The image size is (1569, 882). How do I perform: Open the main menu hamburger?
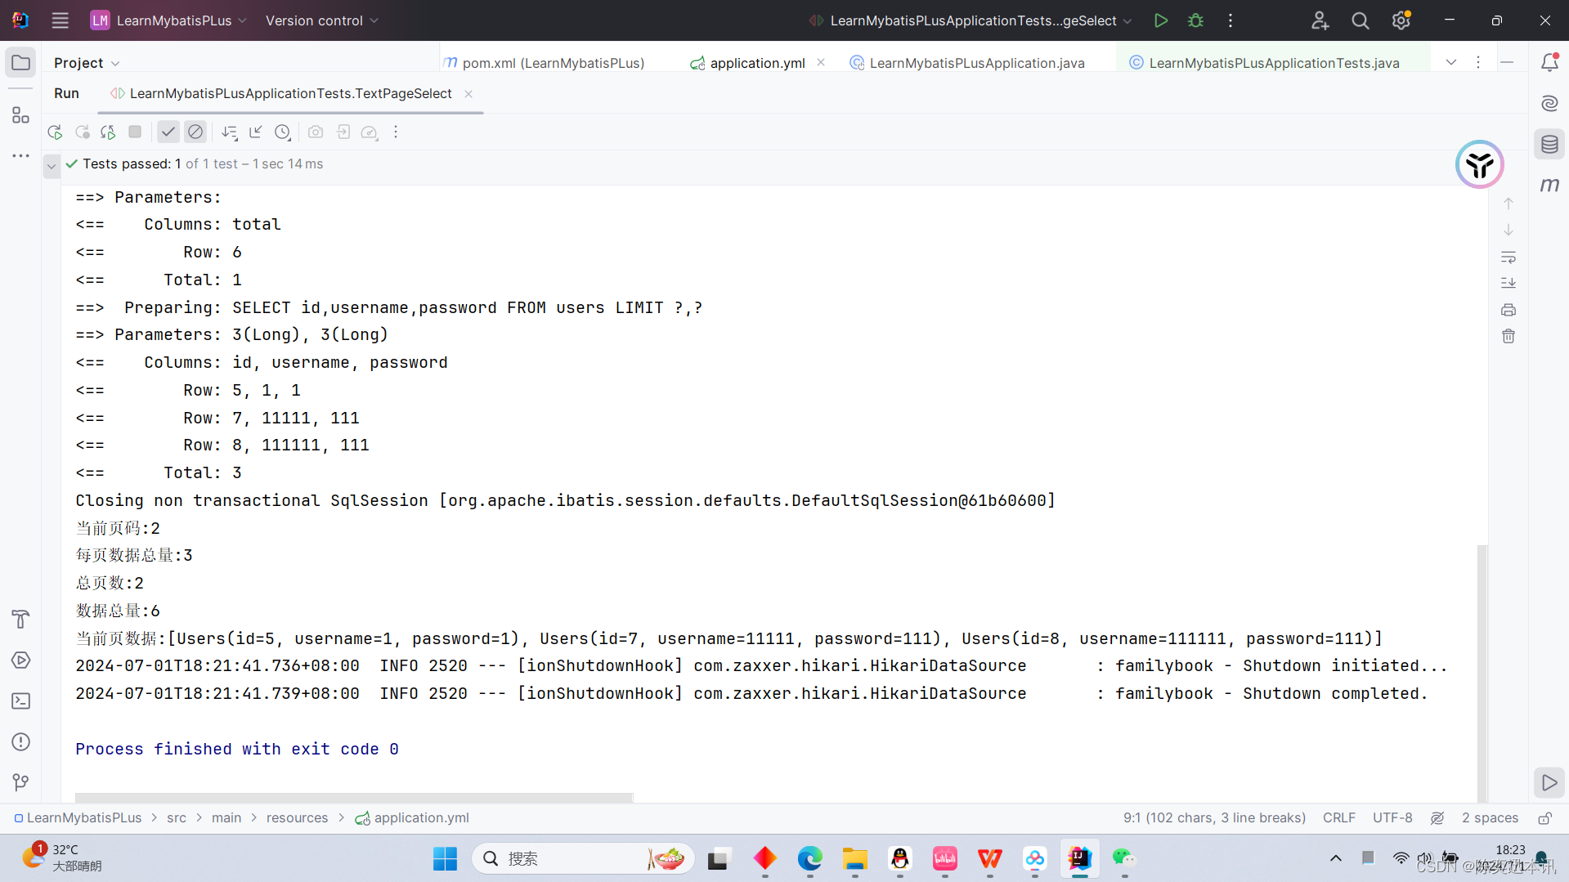coord(60,20)
